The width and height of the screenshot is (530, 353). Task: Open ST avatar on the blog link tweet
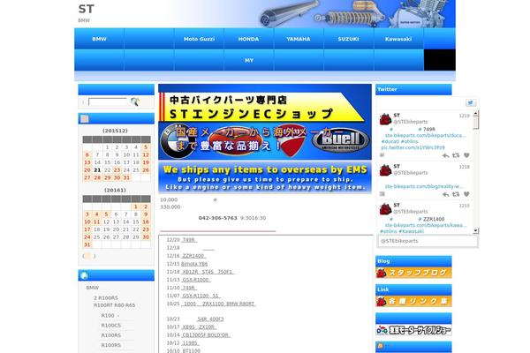coord(385,170)
